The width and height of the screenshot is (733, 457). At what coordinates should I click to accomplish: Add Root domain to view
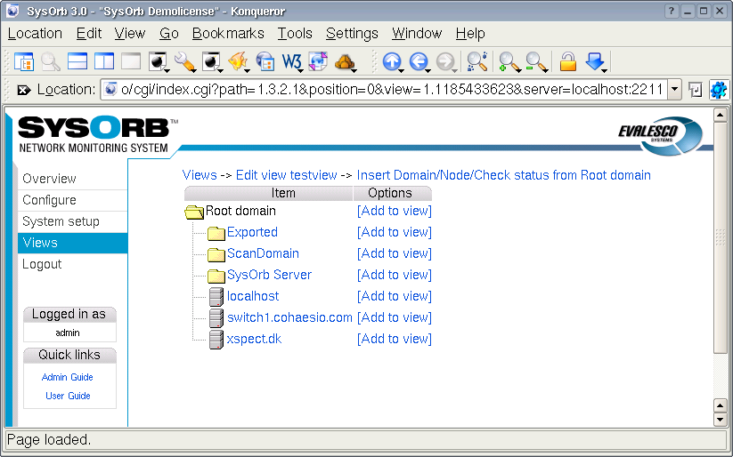[395, 211]
